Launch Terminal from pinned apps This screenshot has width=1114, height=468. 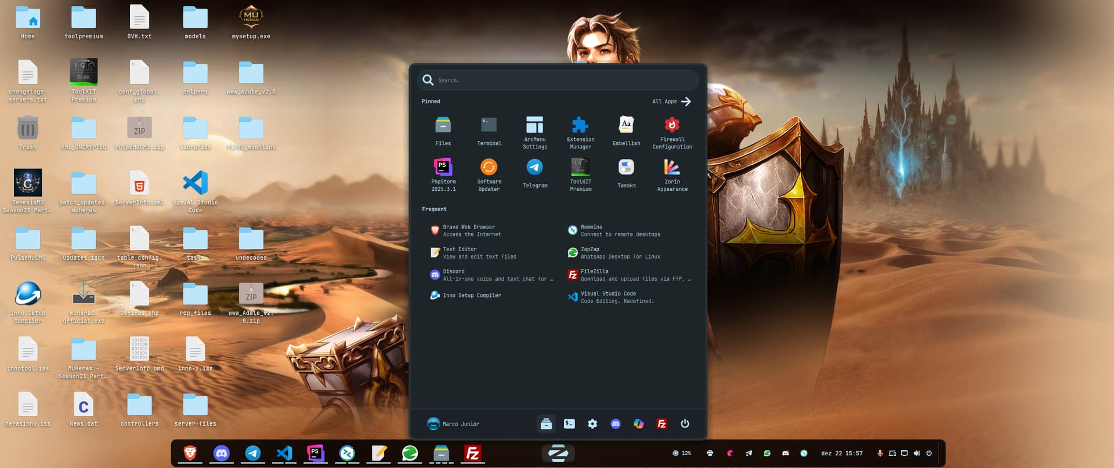(489, 130)
